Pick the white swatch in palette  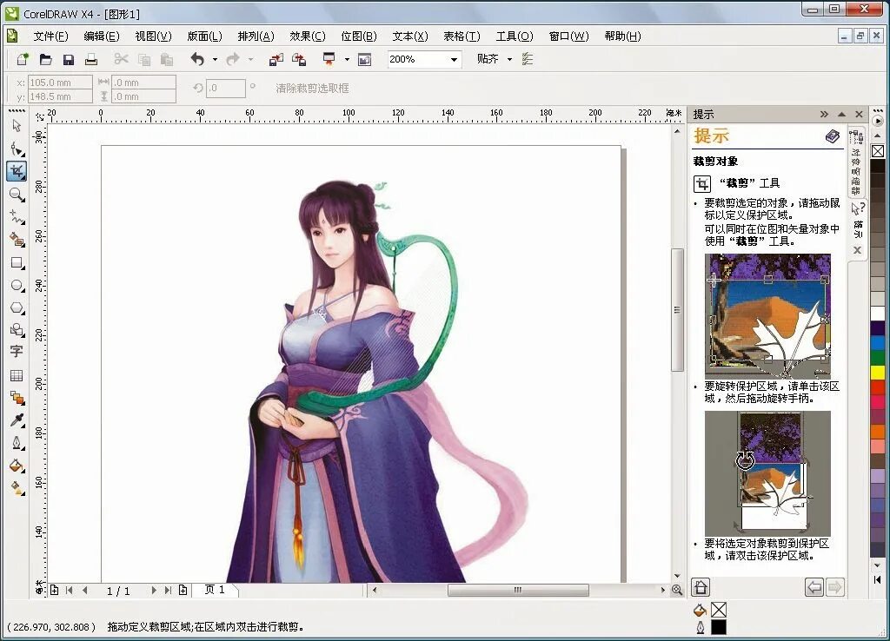pyautogui.click(x=878, y=314)
